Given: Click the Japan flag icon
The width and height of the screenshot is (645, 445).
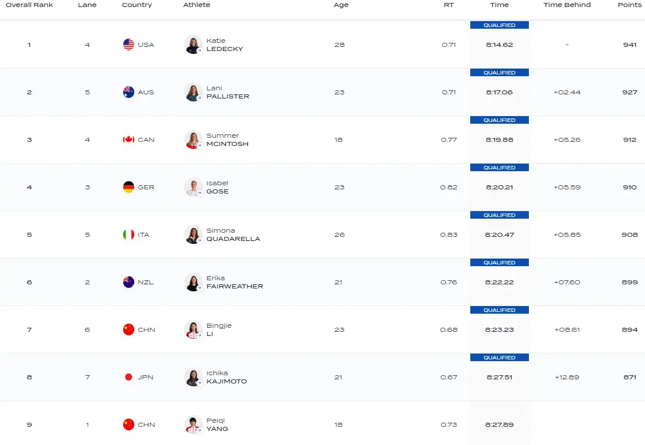Looking at the screenshot, I should click(128, 377).
